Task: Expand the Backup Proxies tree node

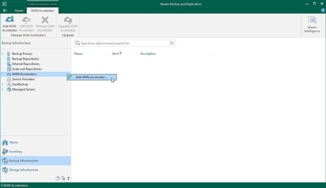Action: pyautogui.click(x=3, y=54)
